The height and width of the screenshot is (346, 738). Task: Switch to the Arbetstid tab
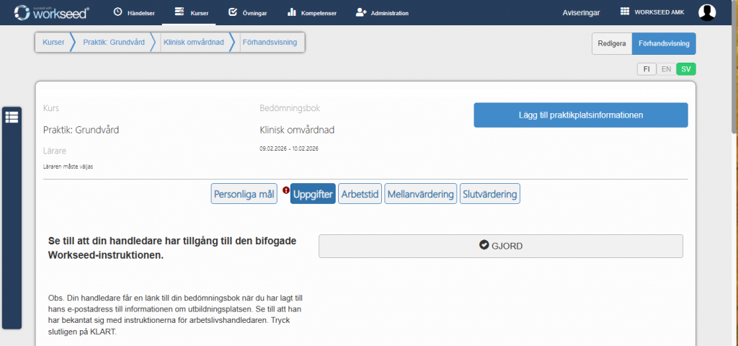[360, 194]
